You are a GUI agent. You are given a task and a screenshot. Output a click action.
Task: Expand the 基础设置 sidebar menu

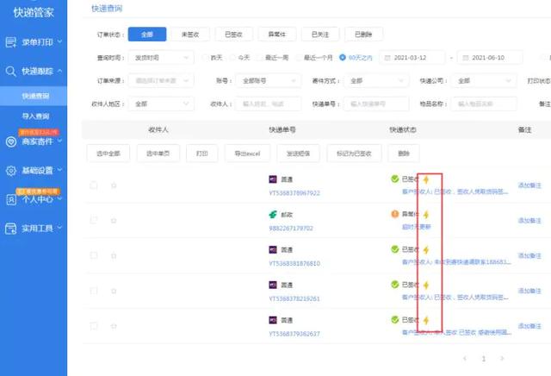[59, 170]
